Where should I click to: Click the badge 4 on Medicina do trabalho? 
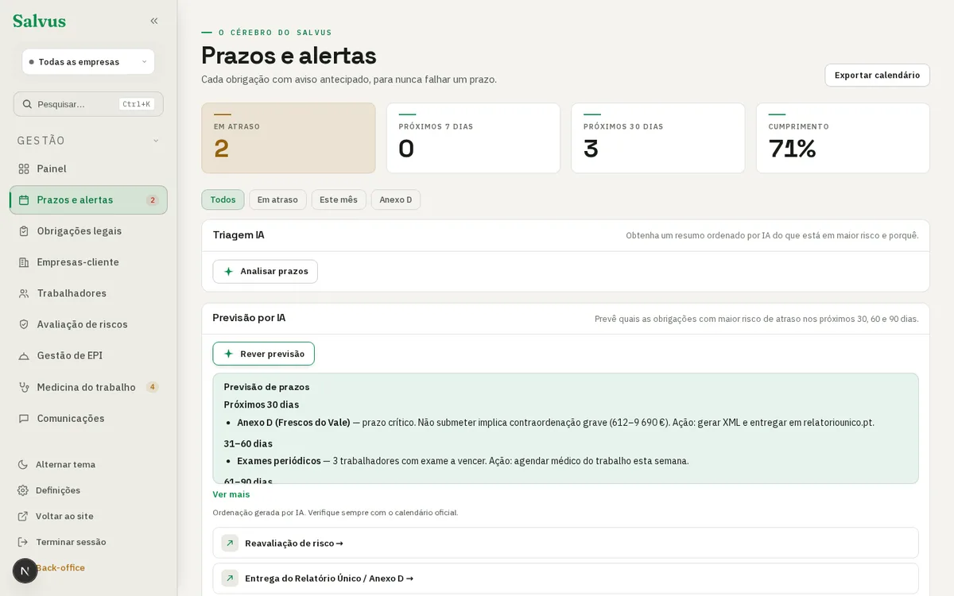tap(153, 387)
